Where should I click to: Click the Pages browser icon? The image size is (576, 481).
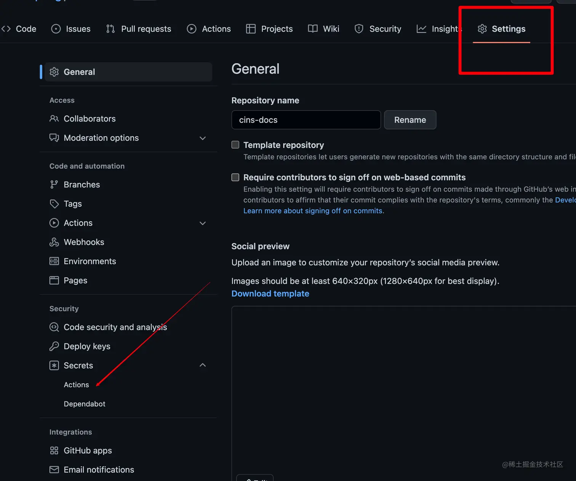54,280
